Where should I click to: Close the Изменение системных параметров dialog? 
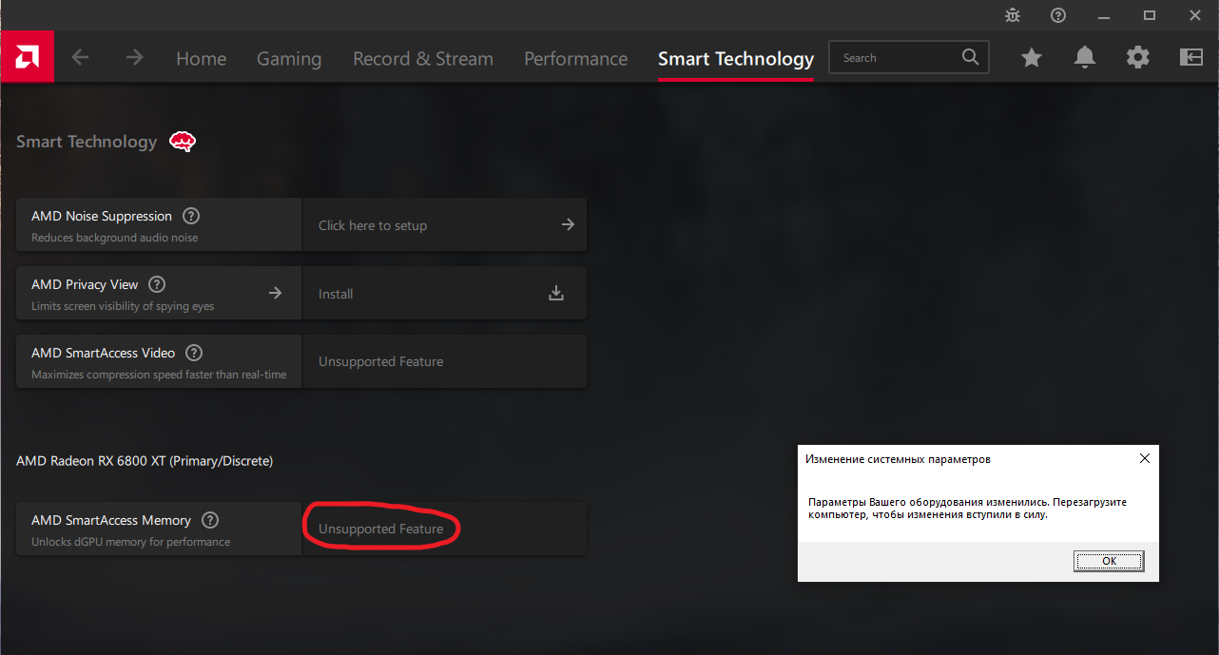(1145, 458)
